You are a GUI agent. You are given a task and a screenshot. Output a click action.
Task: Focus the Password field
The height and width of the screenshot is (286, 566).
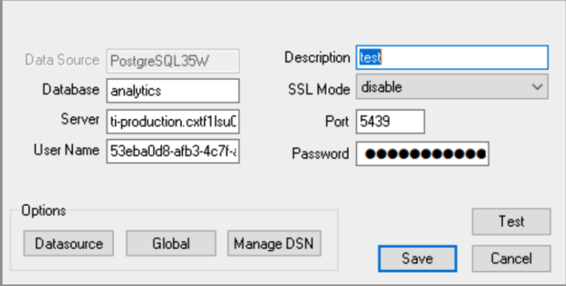tap(422, 154)
